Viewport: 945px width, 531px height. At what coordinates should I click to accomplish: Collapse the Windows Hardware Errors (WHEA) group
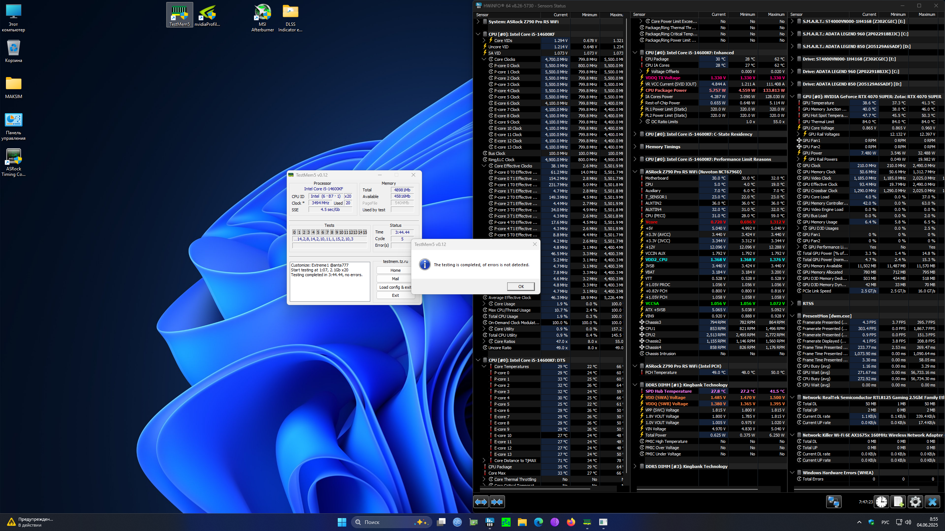792,473
